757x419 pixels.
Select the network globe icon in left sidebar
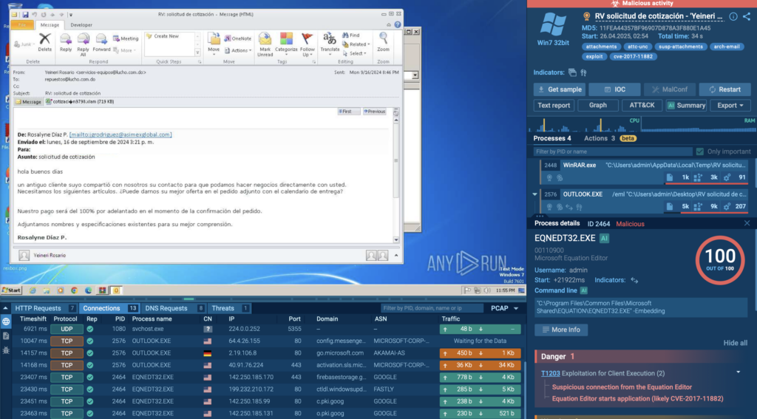point(6,321)
